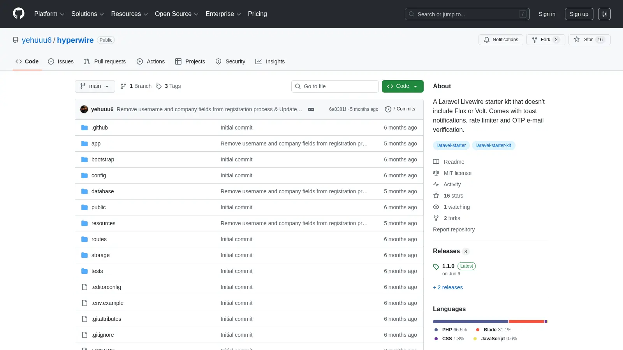Expand the commit message ellipsis icon
The width and height of the screenshot is (623, 350).
coord(311,109)
